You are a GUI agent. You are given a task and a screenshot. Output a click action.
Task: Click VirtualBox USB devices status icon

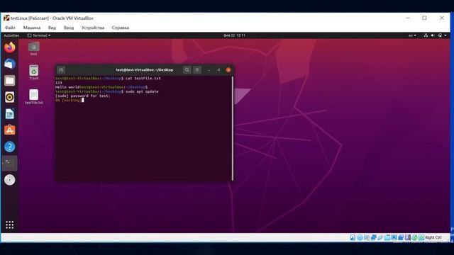click(380, 237)
